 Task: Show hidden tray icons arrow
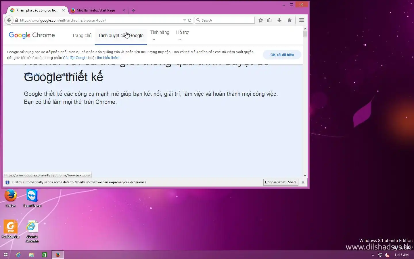(373, 255)
